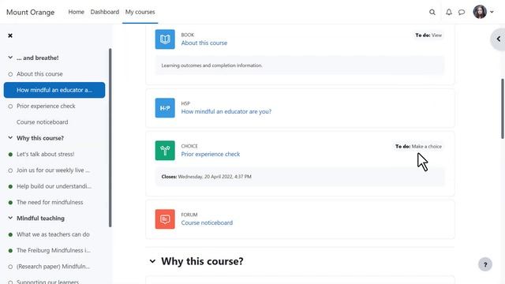Click To do: Make a choice badge
Image resolution: width=505 pixels, height=284 pixels.
point(418,146)
